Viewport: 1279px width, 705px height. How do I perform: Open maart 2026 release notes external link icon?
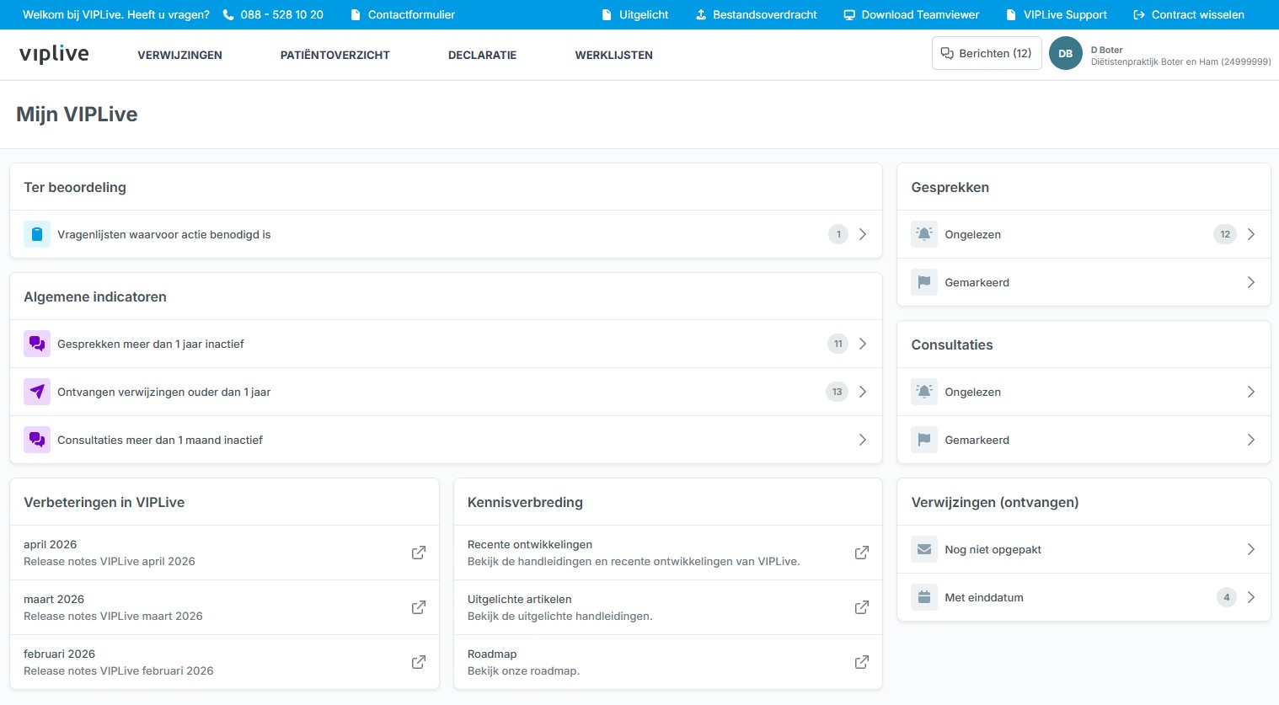click(418, 607)
